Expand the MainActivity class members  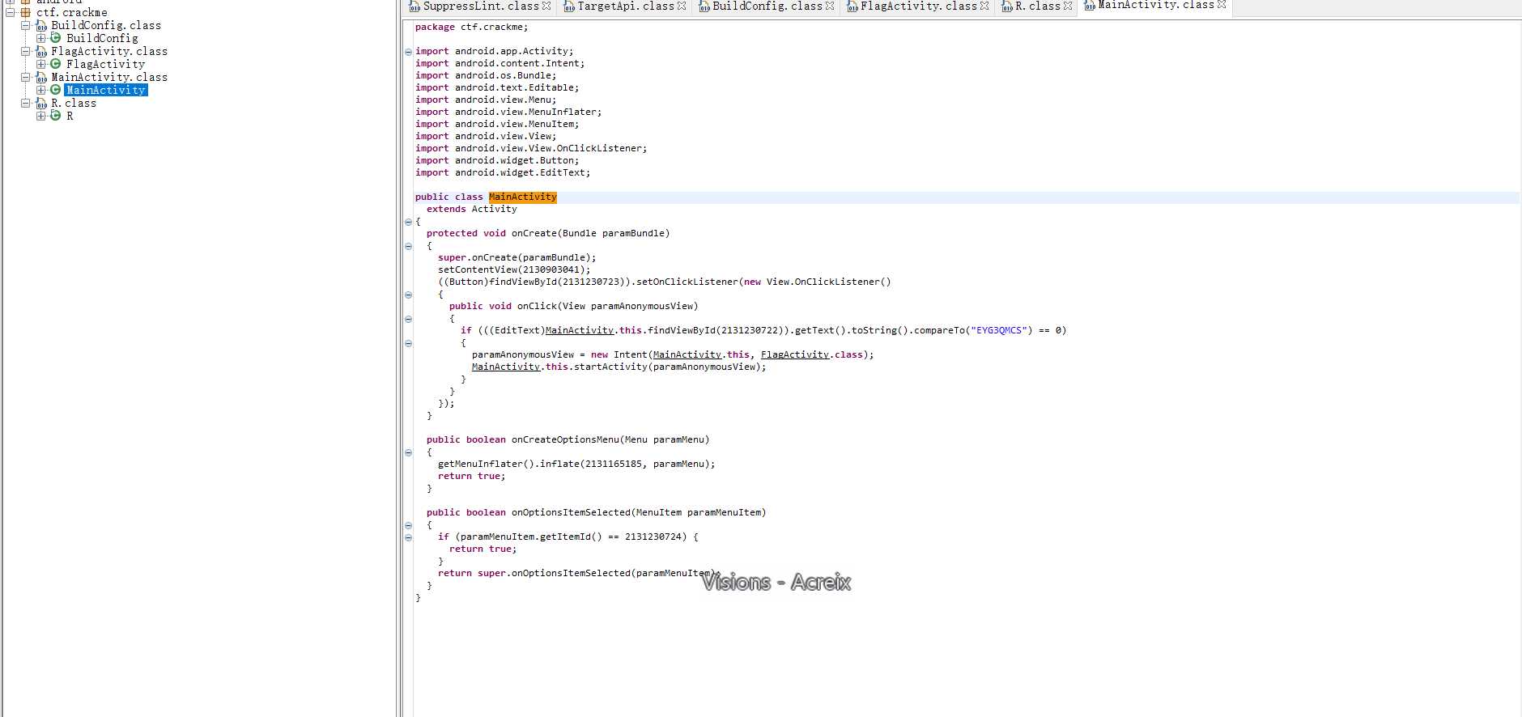(40, 90)
